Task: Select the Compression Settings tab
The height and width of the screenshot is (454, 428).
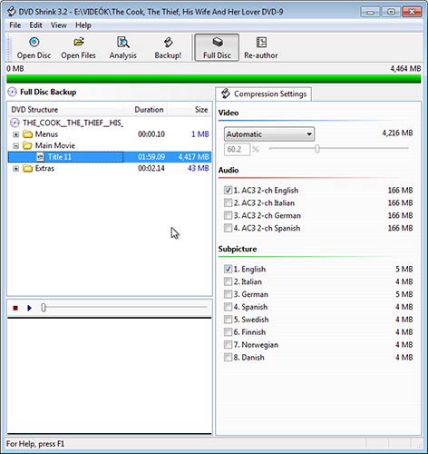Action: (x=263, y=94)
